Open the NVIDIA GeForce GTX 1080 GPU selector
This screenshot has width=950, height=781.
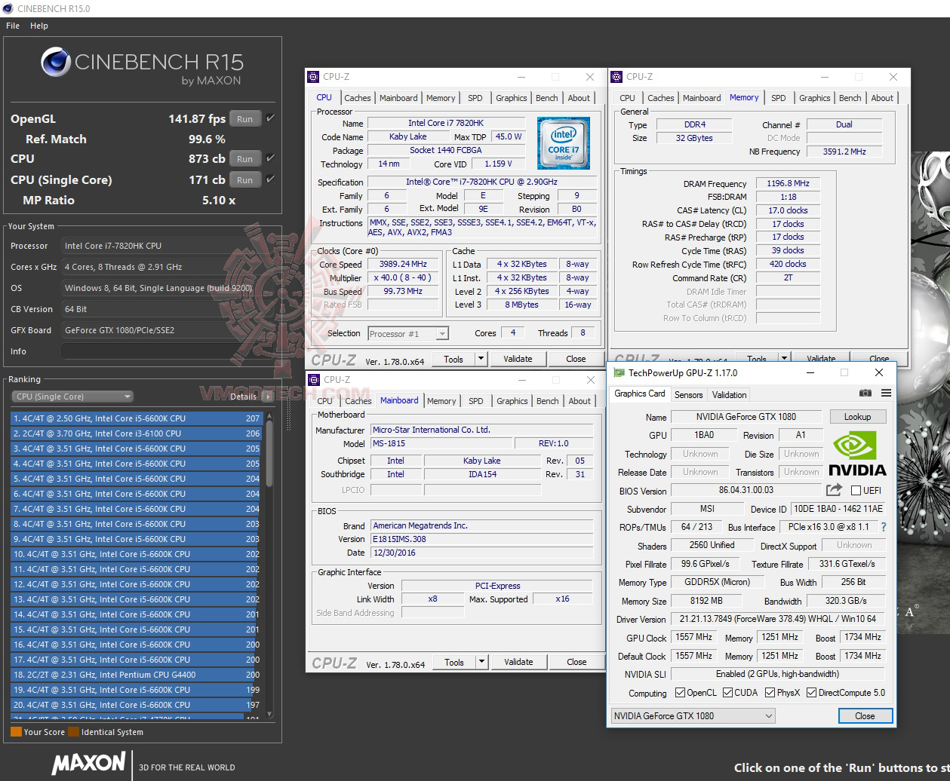693,715
